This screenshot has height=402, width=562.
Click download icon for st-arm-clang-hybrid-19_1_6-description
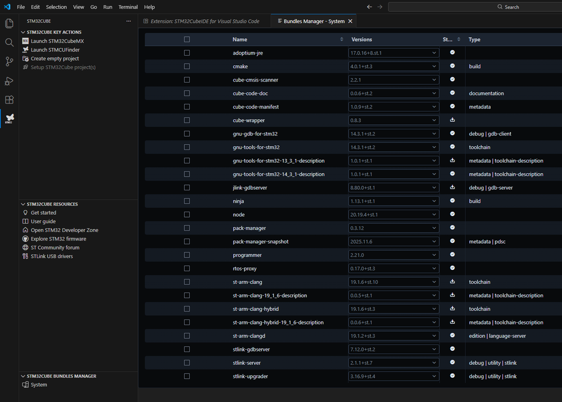(x=452, y=322)
